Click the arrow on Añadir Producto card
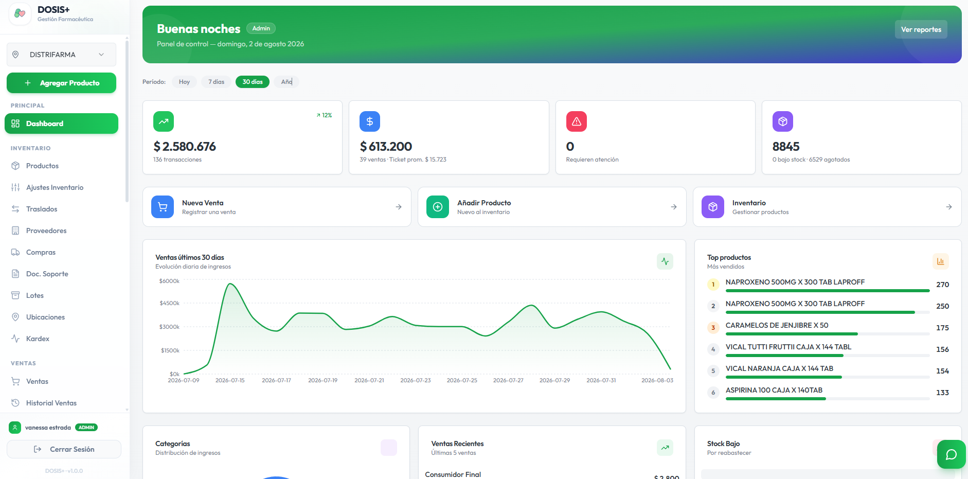968x479 pixels. tap(674, 207)
